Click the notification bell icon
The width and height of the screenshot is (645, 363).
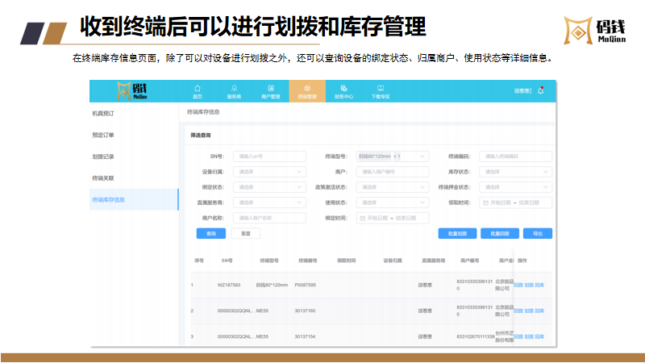pos(540,91)
